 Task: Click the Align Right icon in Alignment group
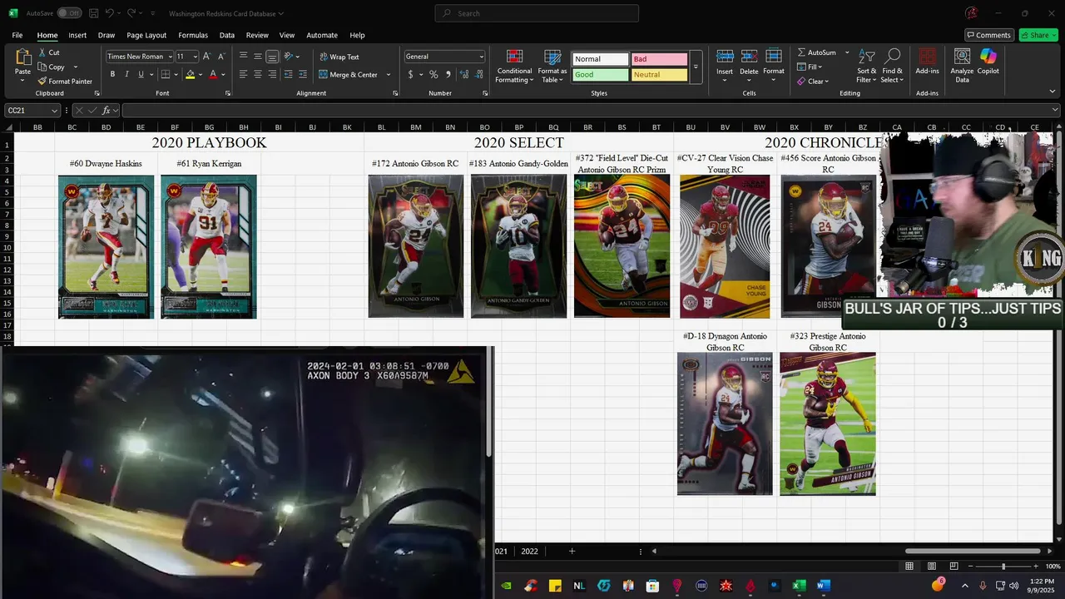[x=272, y=74]
